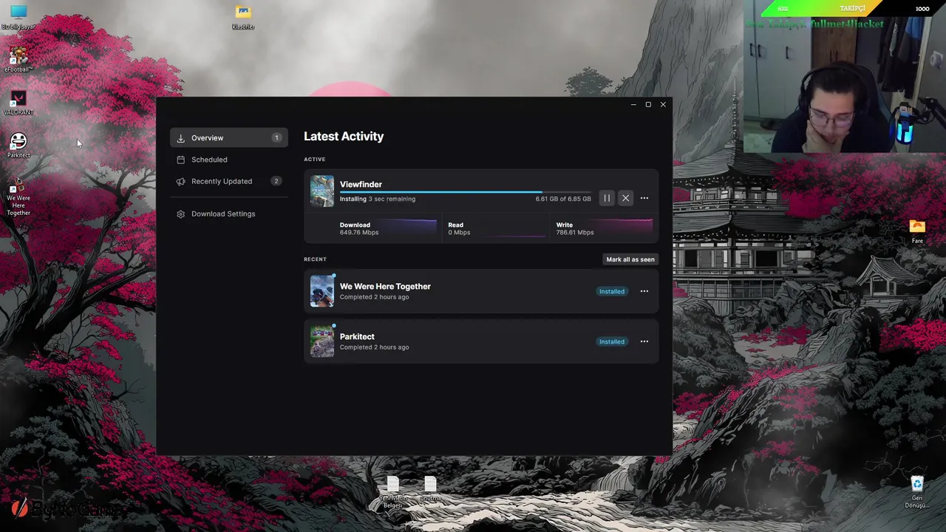This screenshot has height=532, width=946.
Task: Click Installed badge for We Were Here Together
Action: (612, 291)
